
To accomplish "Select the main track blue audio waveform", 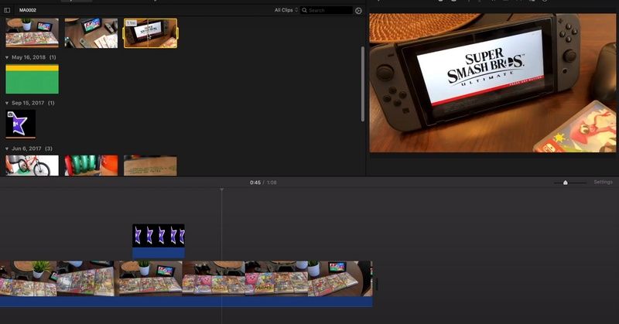I will point(186,302).
